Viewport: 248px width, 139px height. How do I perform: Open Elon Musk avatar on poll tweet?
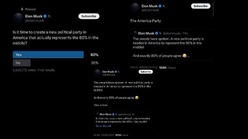click(x=18, y=18)
